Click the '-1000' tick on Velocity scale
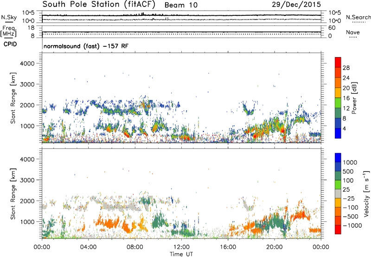The width and height of the screenshot is (371, 257). (x=352, y=225)
